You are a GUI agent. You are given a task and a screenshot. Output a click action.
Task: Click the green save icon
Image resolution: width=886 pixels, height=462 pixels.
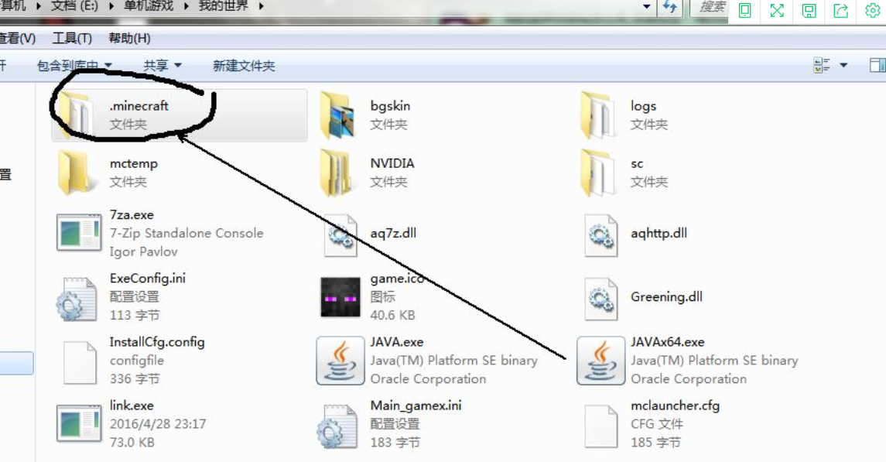pos(809,11)
